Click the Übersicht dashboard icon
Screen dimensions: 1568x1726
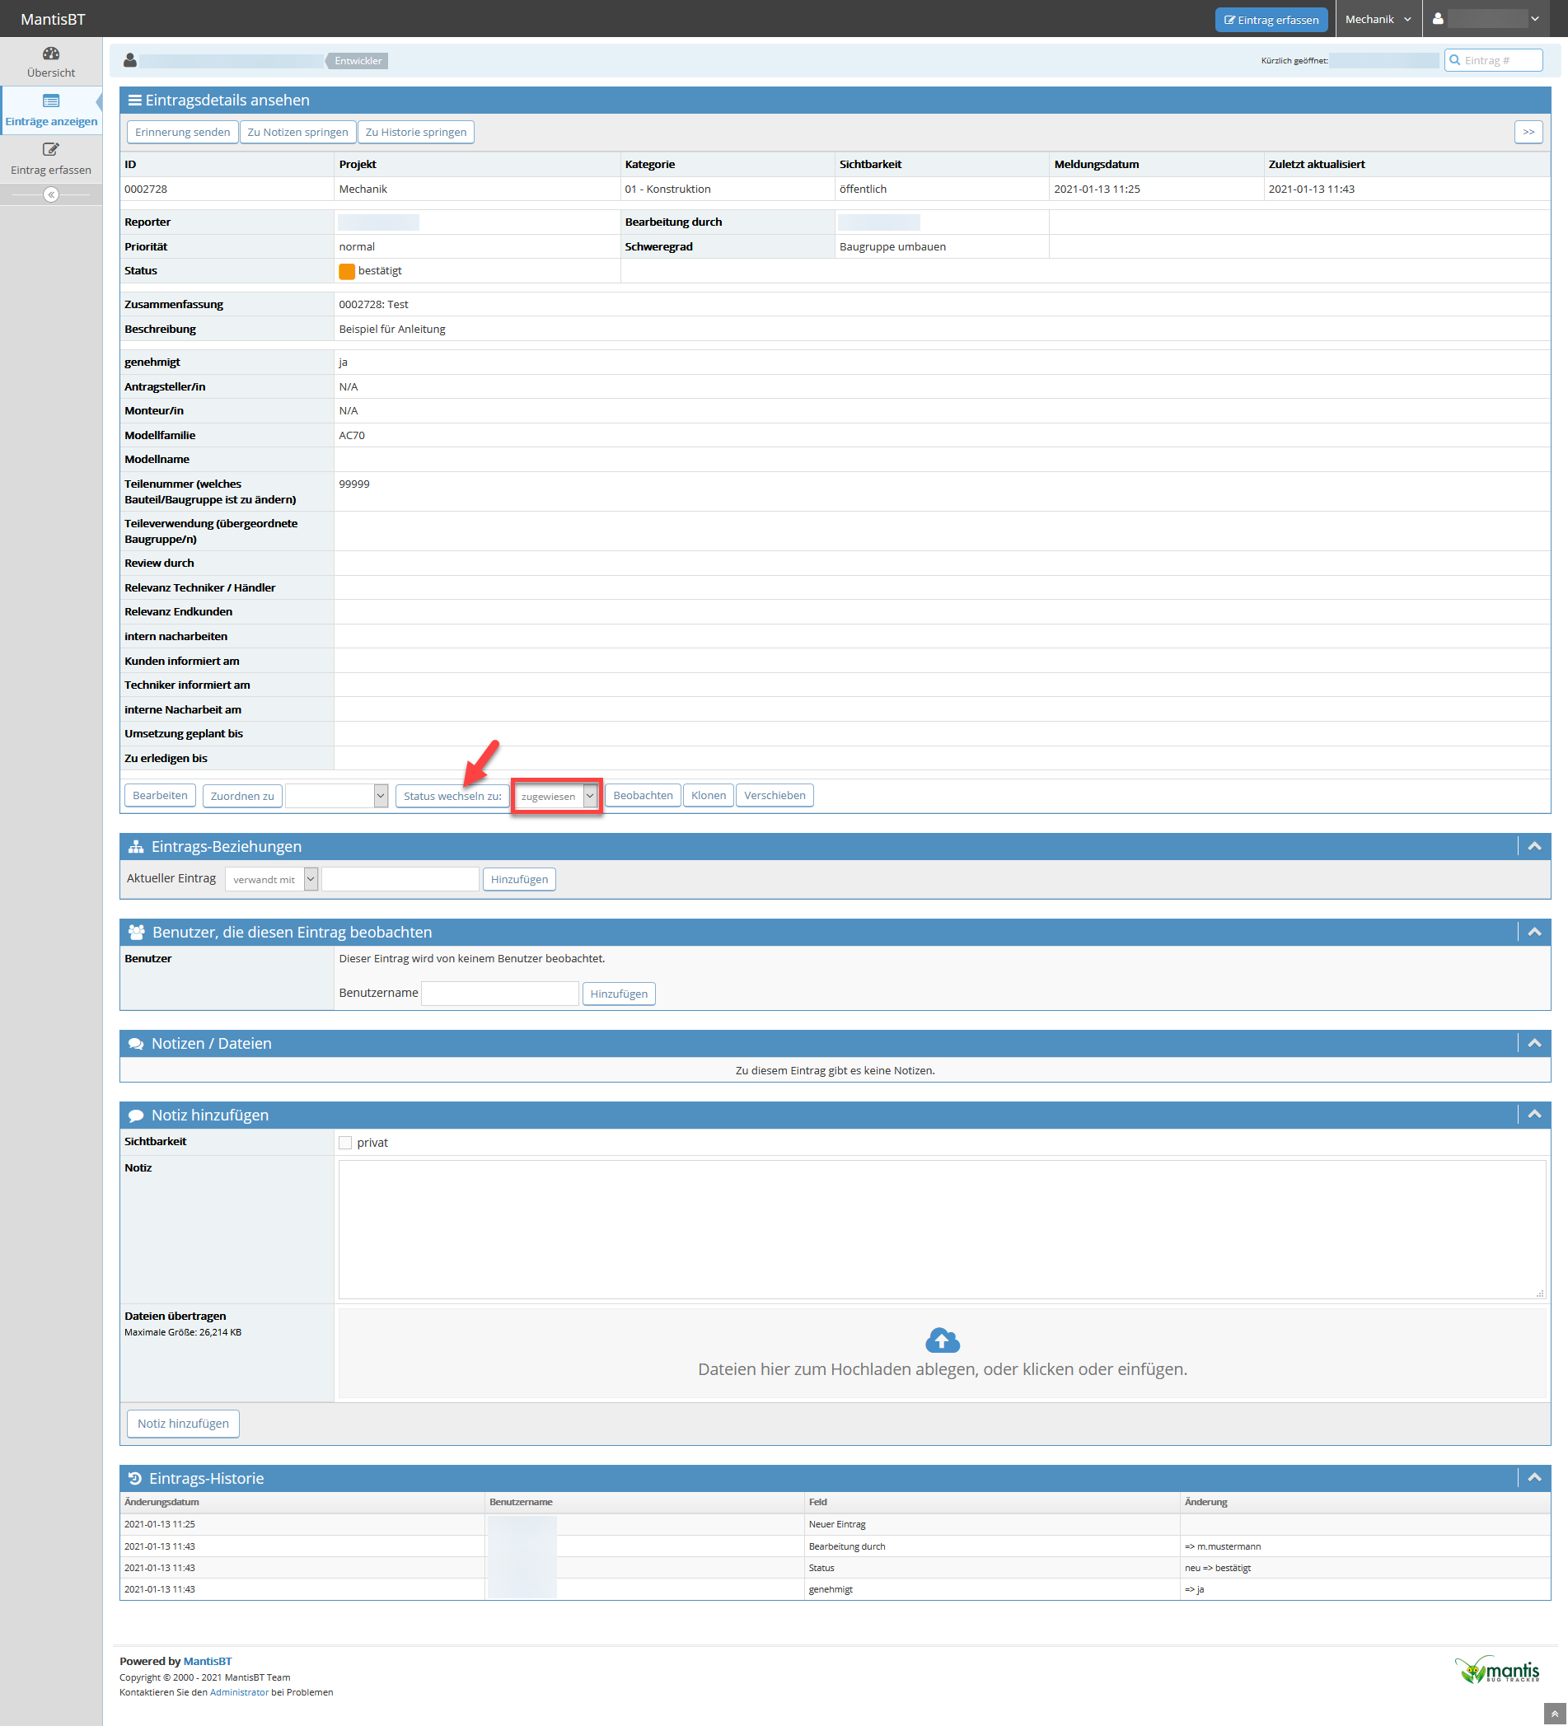[x=50, y=53]
